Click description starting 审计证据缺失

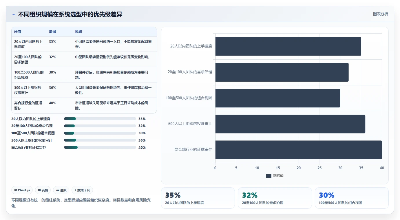click(112, 105)
